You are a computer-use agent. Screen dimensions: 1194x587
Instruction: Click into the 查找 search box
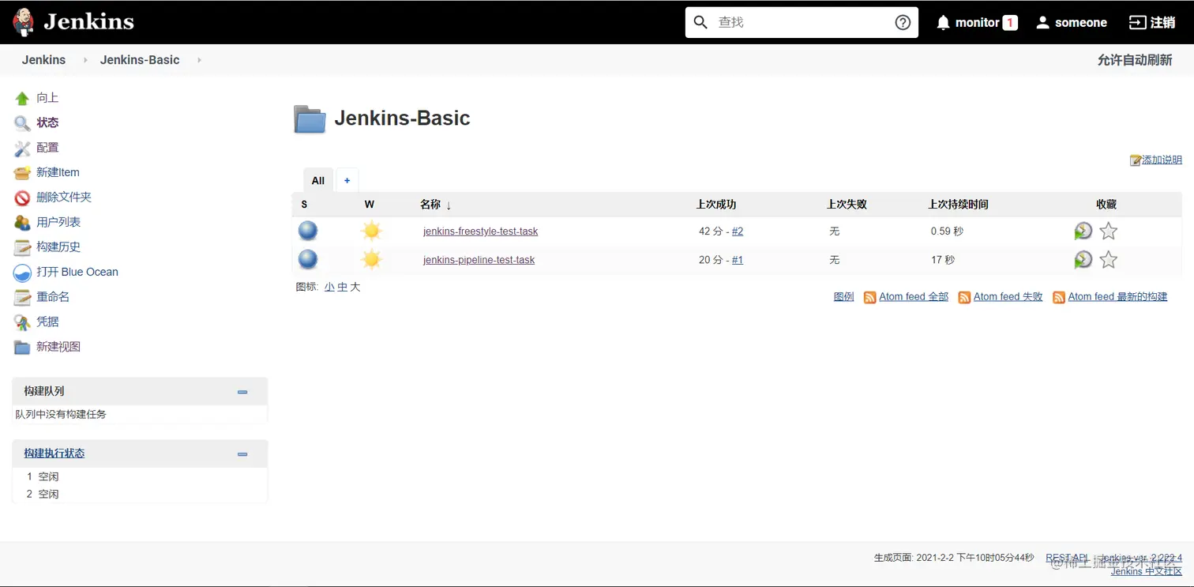802,22
